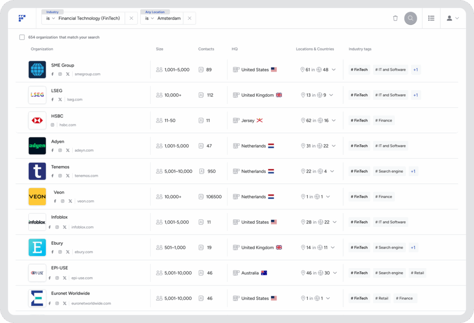This screenshot has height=323, width=474.
Task: Click the +1 tag in SME Group row
Action: coord(415,70)
